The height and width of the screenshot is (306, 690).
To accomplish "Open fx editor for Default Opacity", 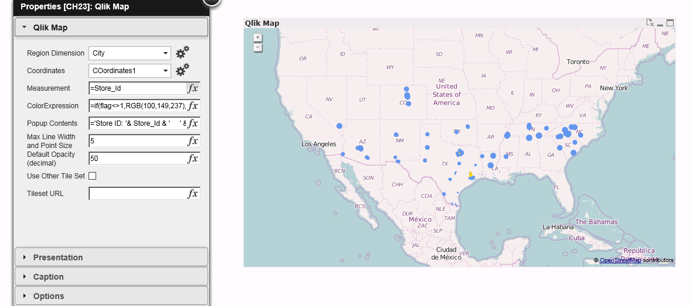I will click(x=193, y=159).
